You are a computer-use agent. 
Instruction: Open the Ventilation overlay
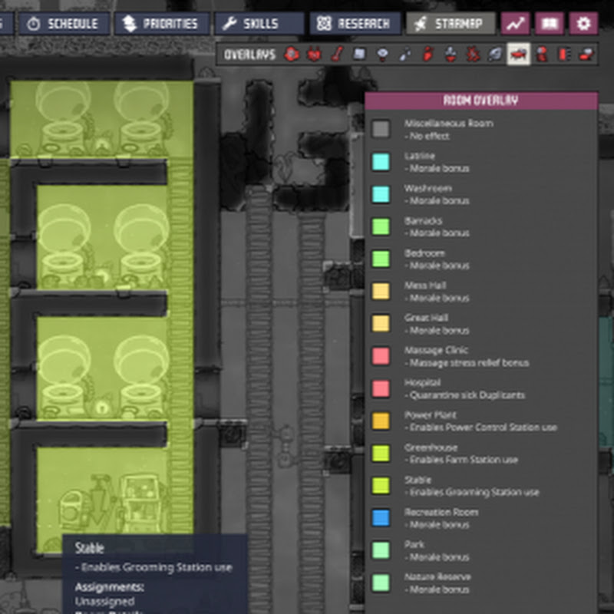click(x=427, y=54)
